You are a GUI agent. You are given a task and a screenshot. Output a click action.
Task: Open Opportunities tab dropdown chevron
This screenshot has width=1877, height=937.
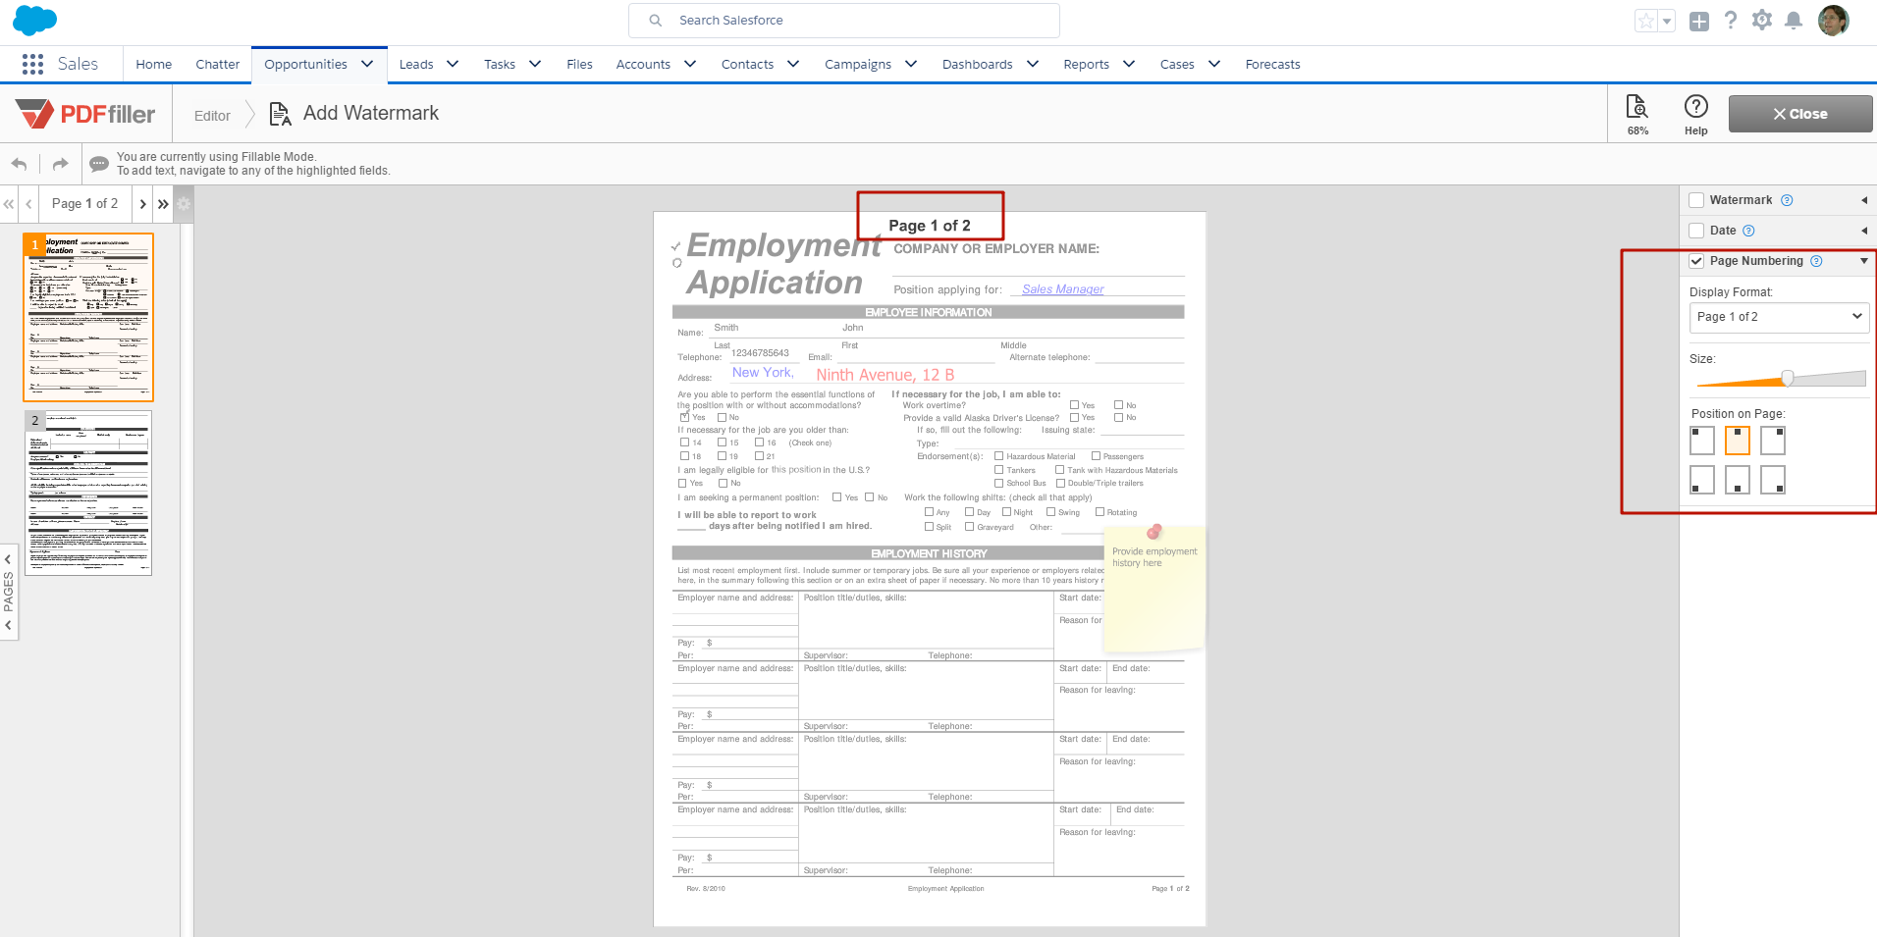[x=367, y=64]
